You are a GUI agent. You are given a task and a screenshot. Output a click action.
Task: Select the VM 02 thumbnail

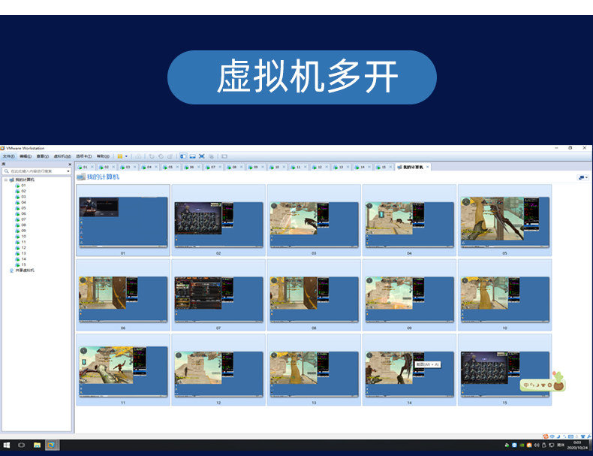tap(218, 220)
